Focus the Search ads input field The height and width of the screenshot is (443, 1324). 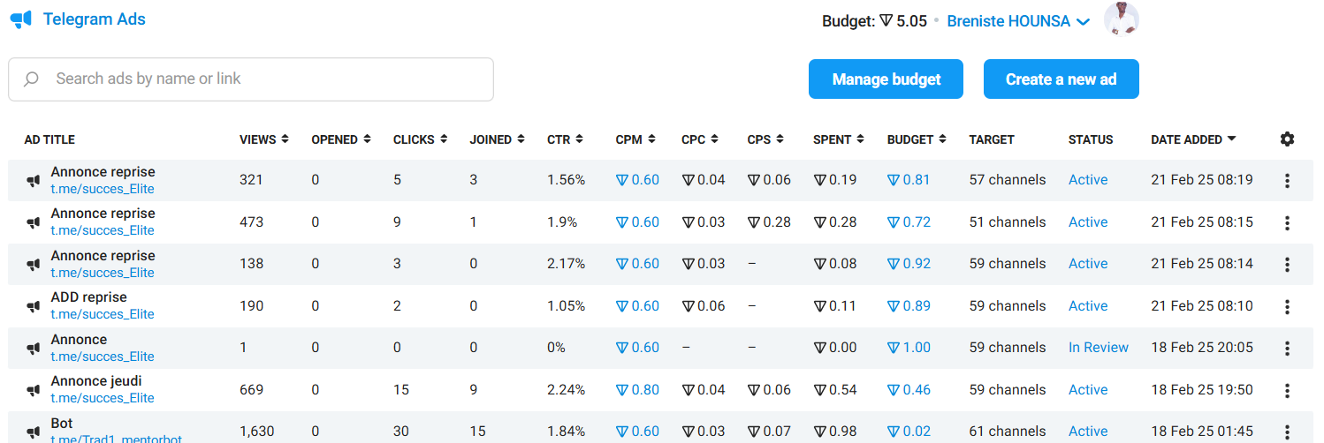[251, 79]
